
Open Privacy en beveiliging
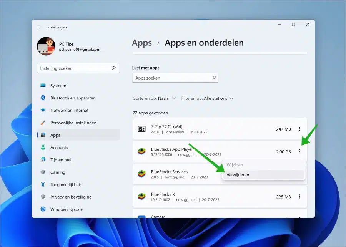tap(78, 197)
